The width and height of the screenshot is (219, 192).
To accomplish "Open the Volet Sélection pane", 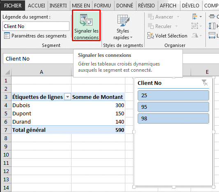I will 167,35.
